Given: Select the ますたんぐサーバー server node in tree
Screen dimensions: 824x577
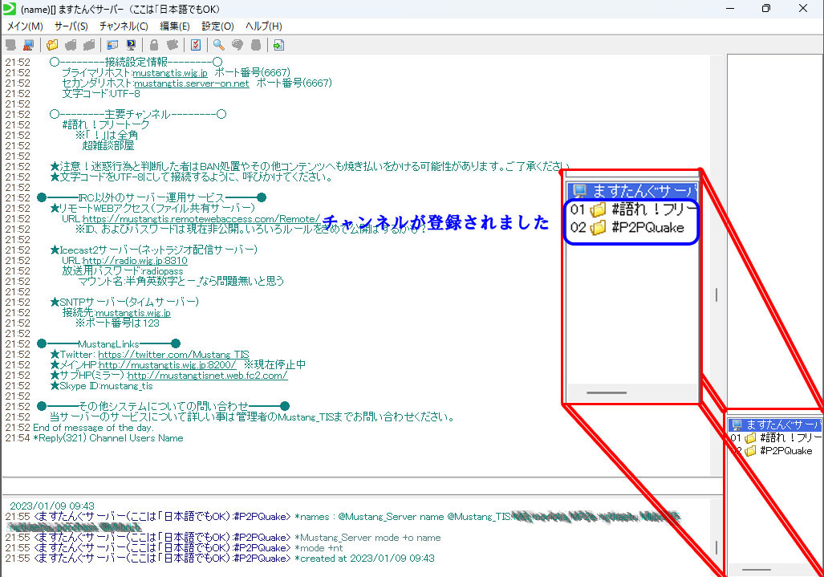Looking at the screenshot, I should tap(775, 425).
